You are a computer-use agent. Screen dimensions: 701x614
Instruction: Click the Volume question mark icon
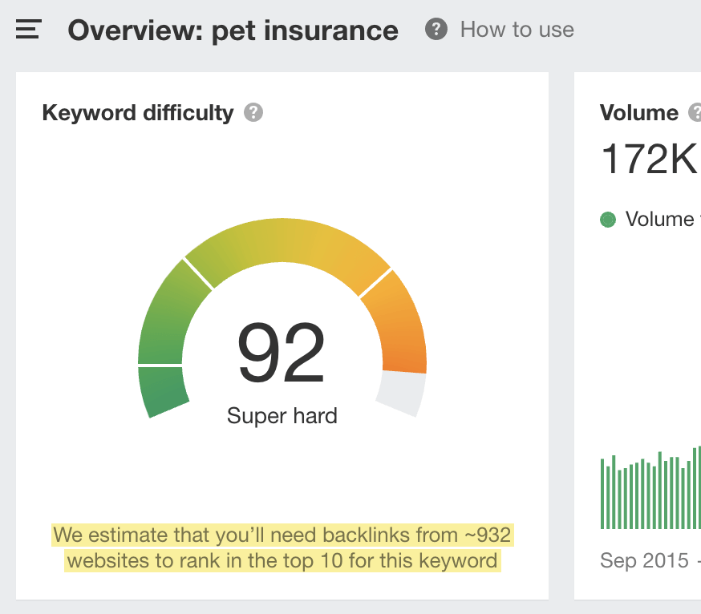(696, 113)
